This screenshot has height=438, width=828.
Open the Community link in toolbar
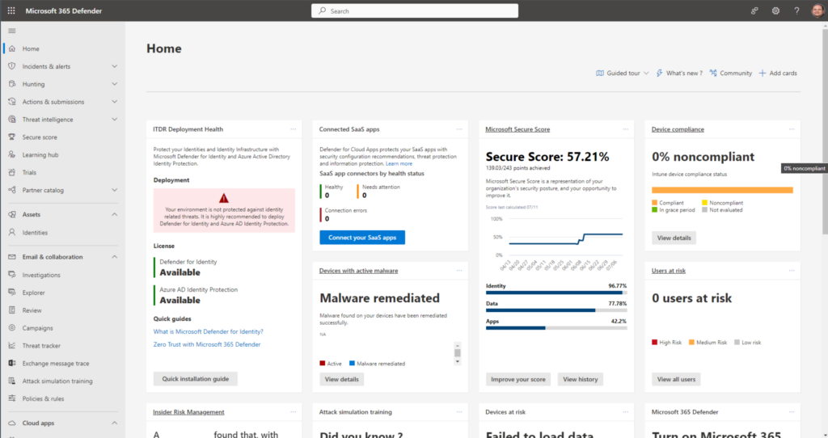pyautogui.click(x=731, y=73)
